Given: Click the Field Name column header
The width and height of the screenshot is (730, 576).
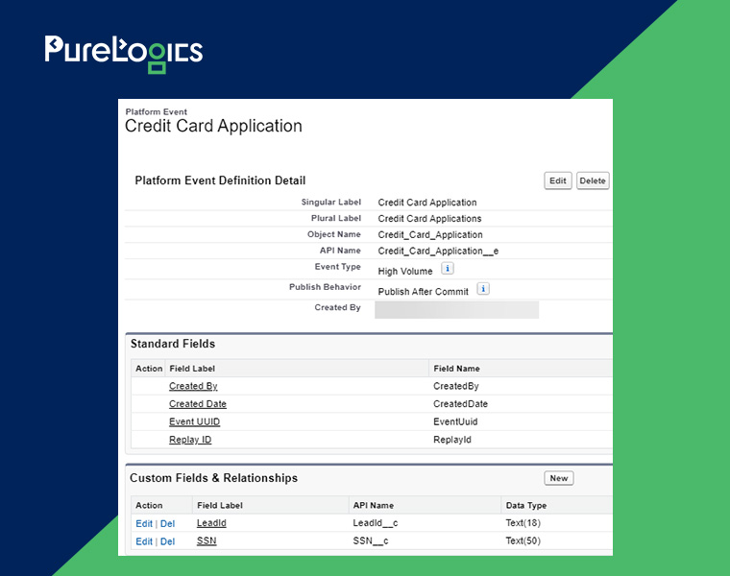Looking at the screenshot, I should 456,369.
